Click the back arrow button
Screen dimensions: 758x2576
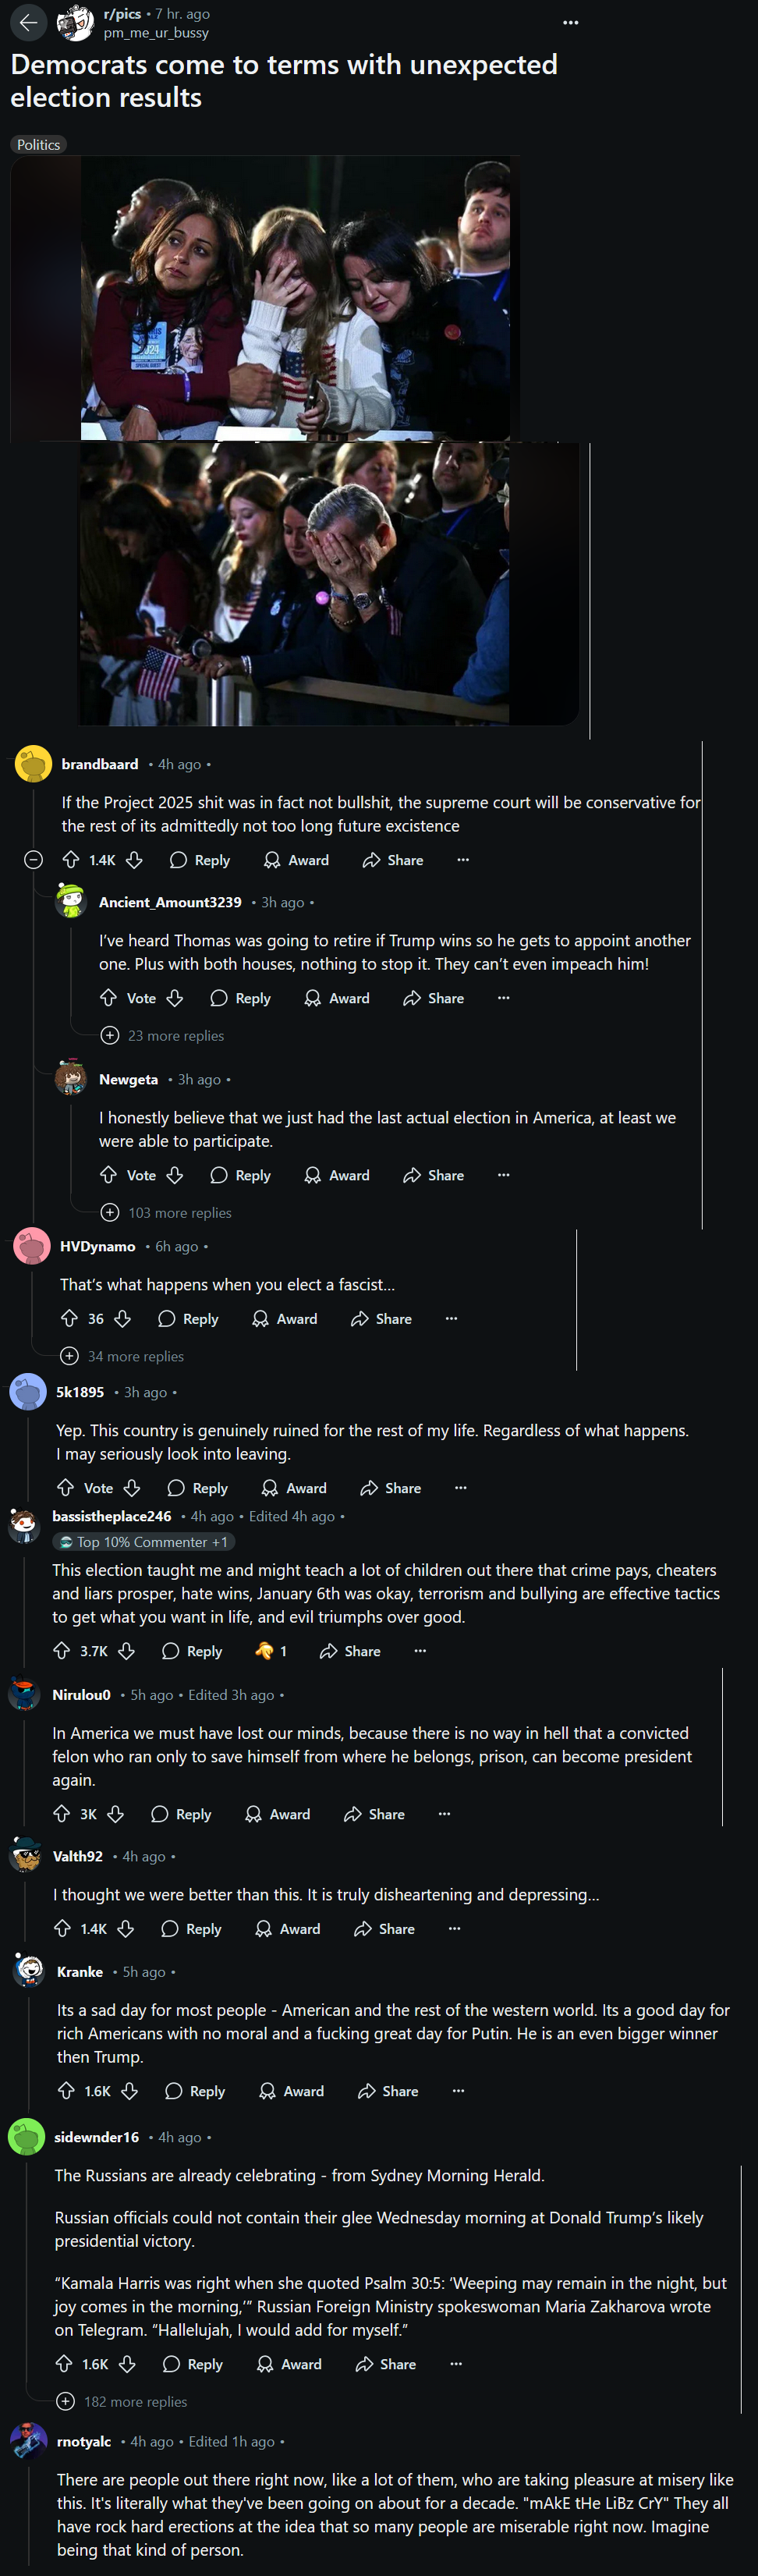[x=28, y=22]
